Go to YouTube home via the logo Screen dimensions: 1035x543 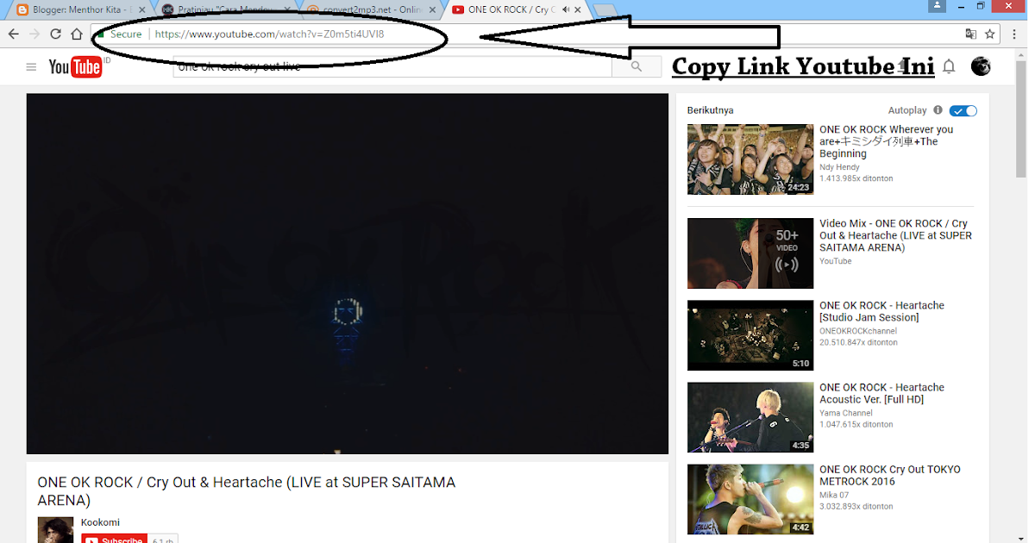(76, 66)
